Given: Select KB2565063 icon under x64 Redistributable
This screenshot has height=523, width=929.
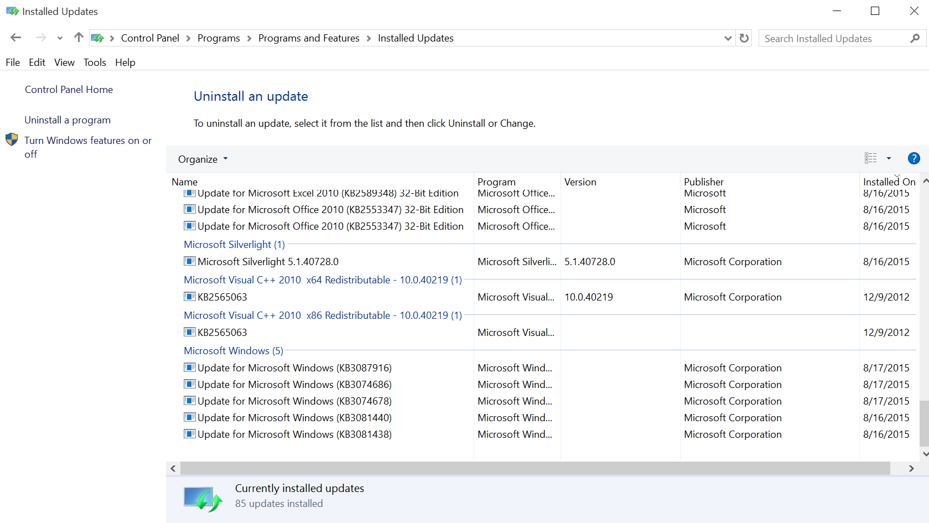Looking at the screenshot, I should 190,297.
